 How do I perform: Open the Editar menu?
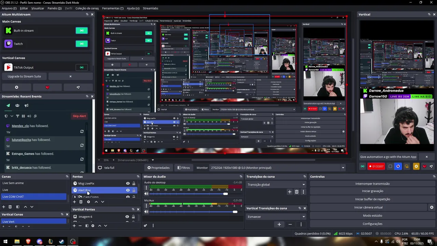(24, 8)
